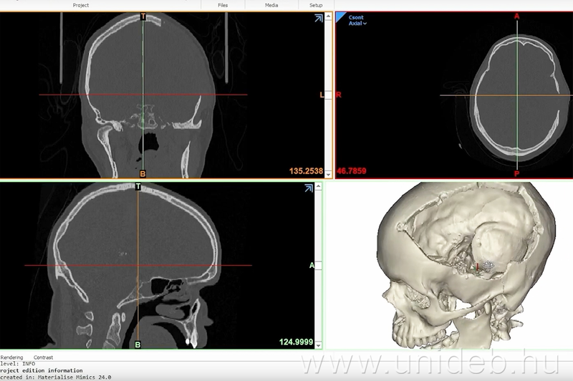Click the P marker below the axial view

pyautogui.click(x=516, y=173)
